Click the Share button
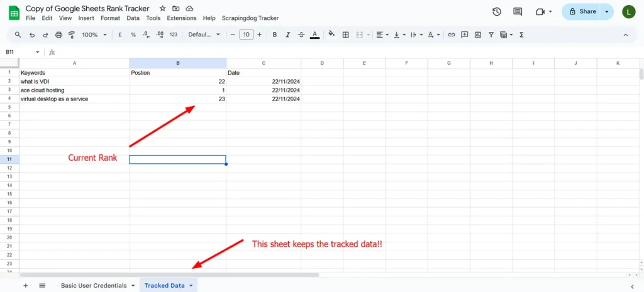 click(582, 12)
